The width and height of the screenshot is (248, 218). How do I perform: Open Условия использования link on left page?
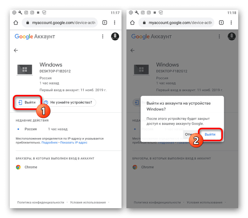point(88,203)
